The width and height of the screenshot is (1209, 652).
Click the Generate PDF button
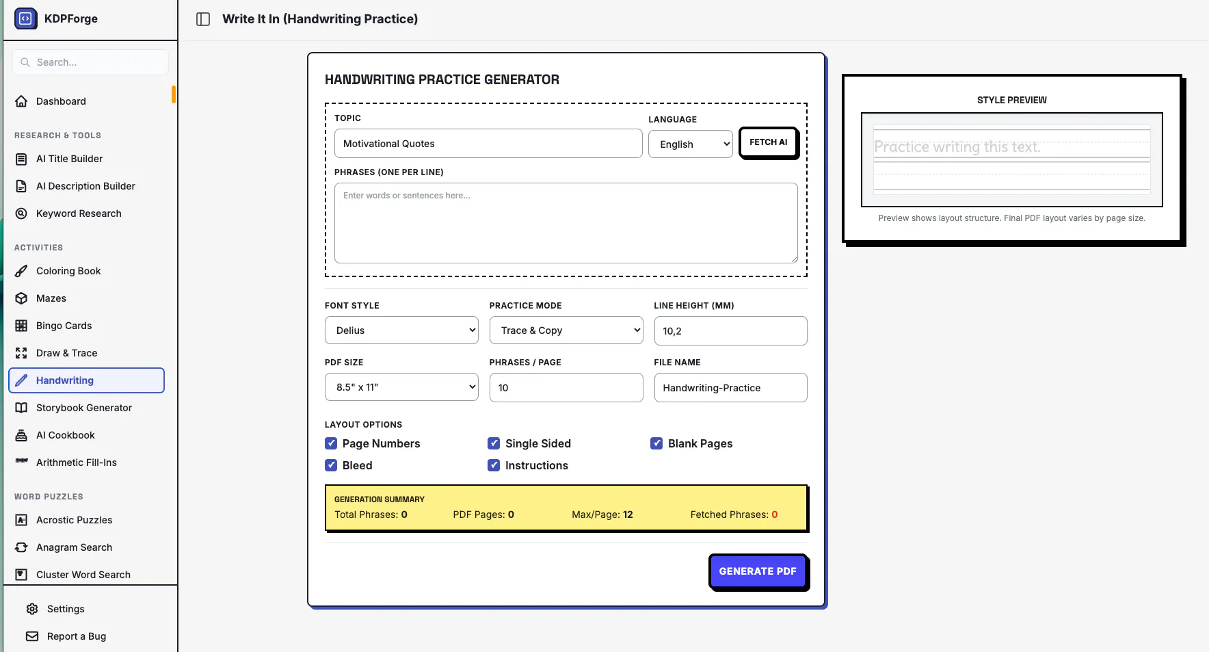click(x=758, y=571)
